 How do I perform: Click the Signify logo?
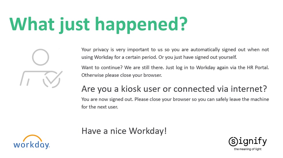tap(247, 143)
